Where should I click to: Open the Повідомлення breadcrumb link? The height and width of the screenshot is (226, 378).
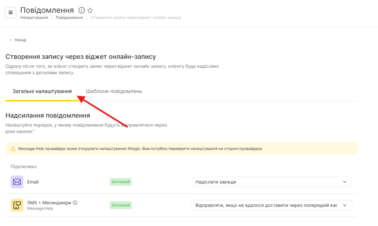pyautogui.click(x=69, y=18)
